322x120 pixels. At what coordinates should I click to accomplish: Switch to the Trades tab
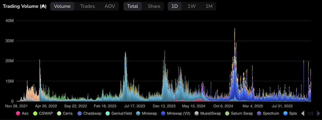pyautogui.click(x=87, y=6)
